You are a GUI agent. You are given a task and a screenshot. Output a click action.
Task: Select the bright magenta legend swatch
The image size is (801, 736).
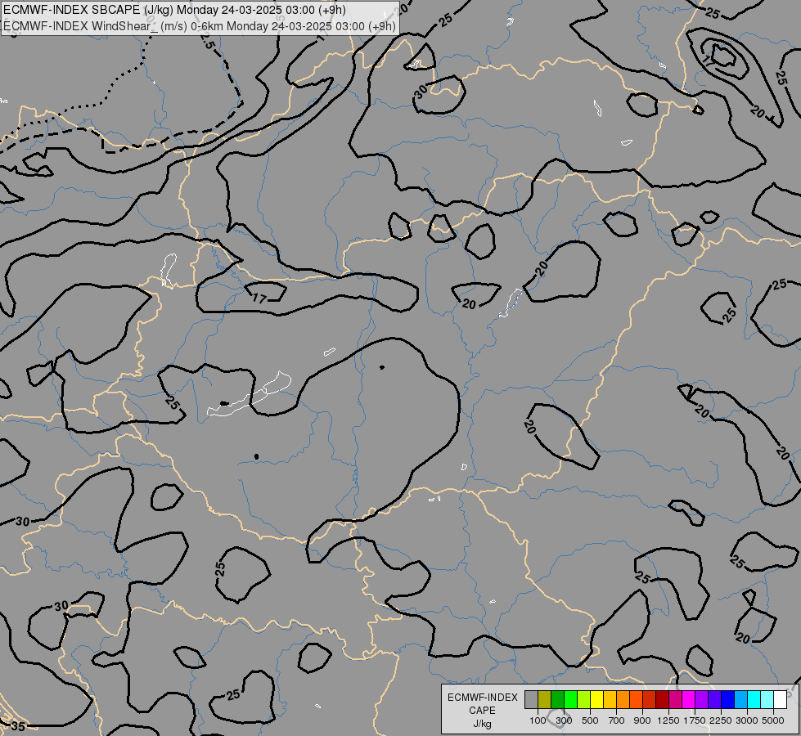coord(689,699)
